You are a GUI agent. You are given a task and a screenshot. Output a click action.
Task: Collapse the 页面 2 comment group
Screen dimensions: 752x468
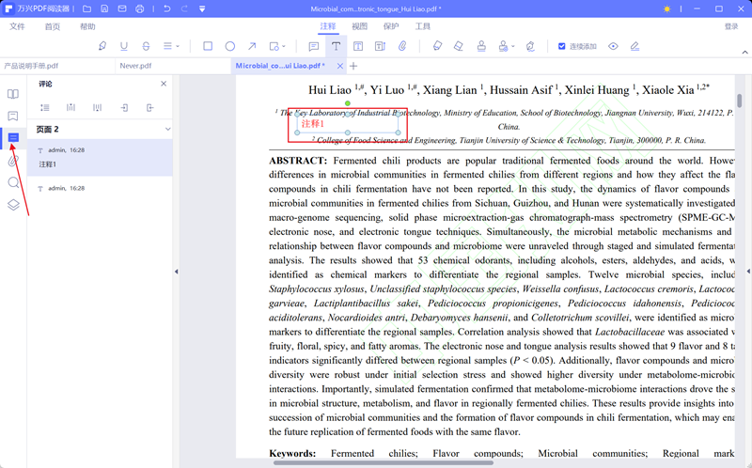point(167,129)
